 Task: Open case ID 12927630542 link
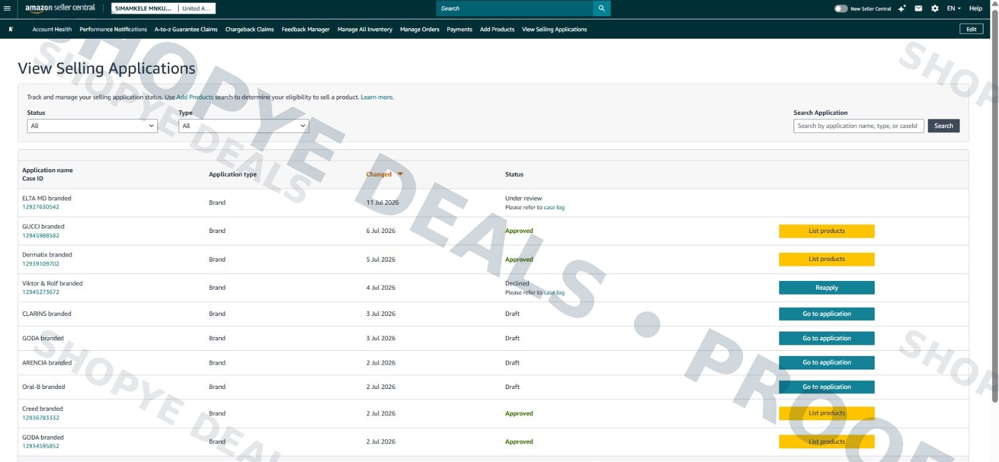tap(41, 207)
